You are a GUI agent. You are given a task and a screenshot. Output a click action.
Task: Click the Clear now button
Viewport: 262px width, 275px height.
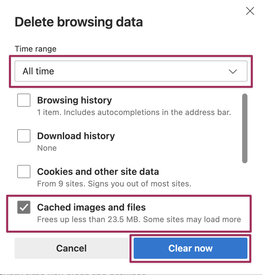tap(190, 248)
